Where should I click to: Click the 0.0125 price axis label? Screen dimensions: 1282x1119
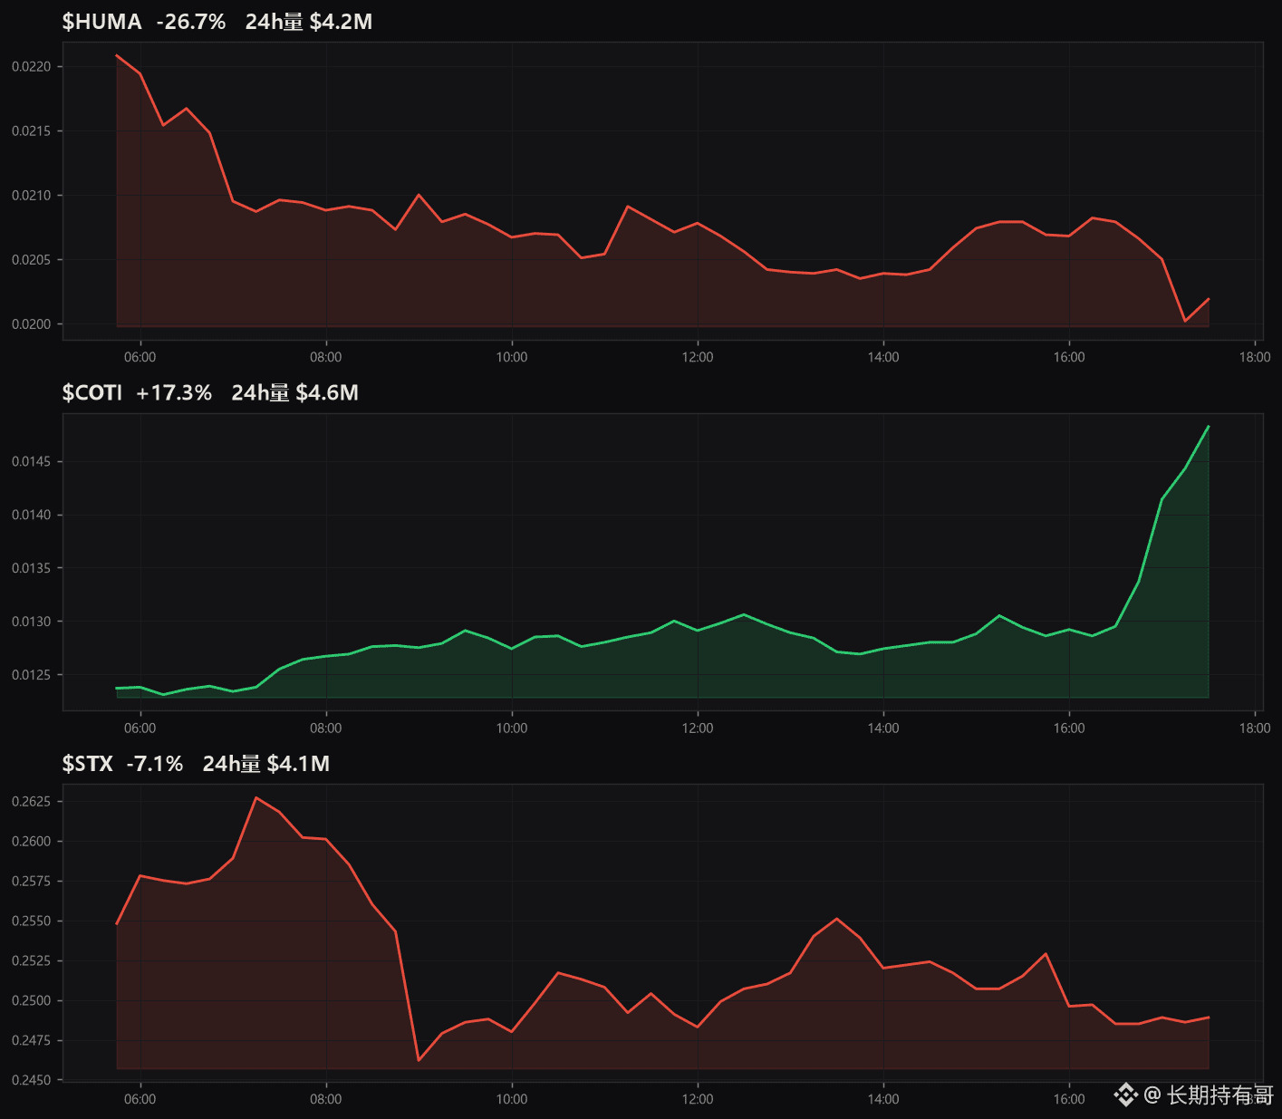[x=32, y=675]
